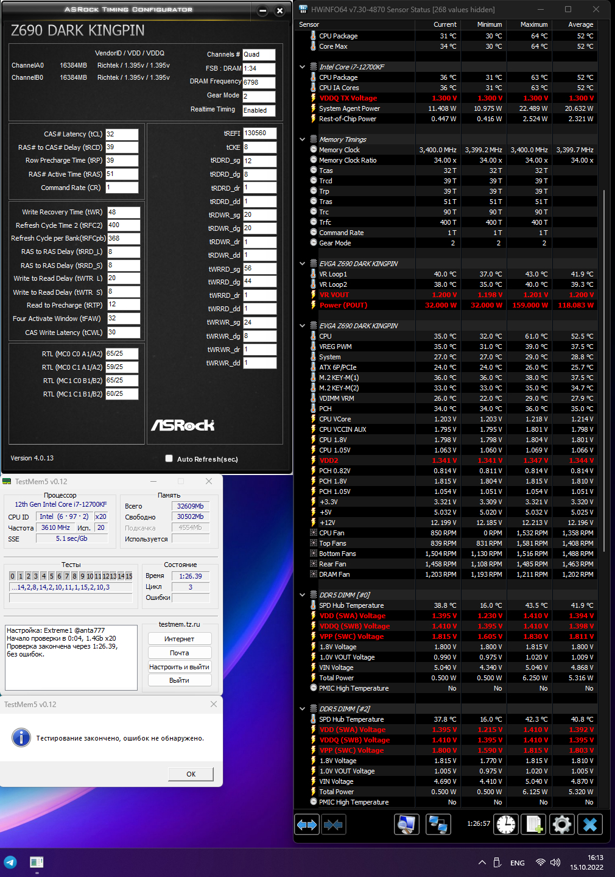Select the System Agent Power row
Image resolution: width=615 pixels, height=877 pixels.
(447, 108)
